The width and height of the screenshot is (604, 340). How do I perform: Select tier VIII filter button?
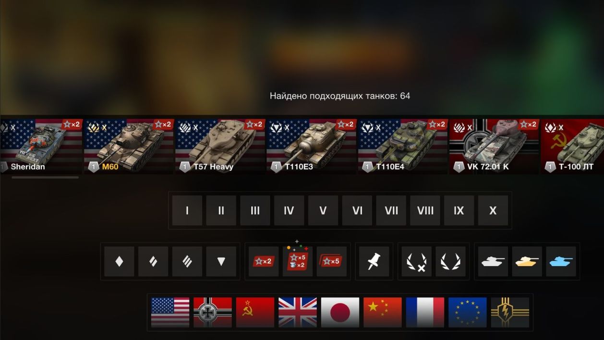(425, 210)
